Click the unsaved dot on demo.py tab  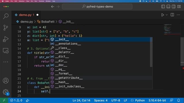pos(37,15)
